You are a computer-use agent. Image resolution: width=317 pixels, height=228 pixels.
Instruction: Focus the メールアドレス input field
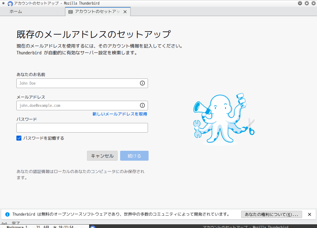tap(82, 105)
